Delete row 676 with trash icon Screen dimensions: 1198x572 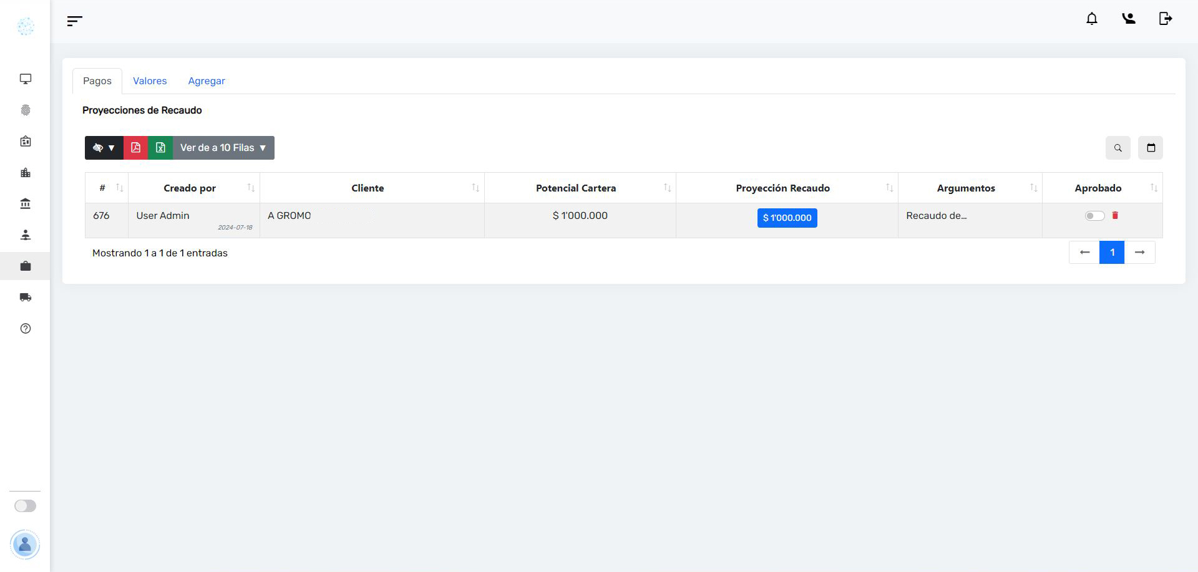[x=1115, y=215]
